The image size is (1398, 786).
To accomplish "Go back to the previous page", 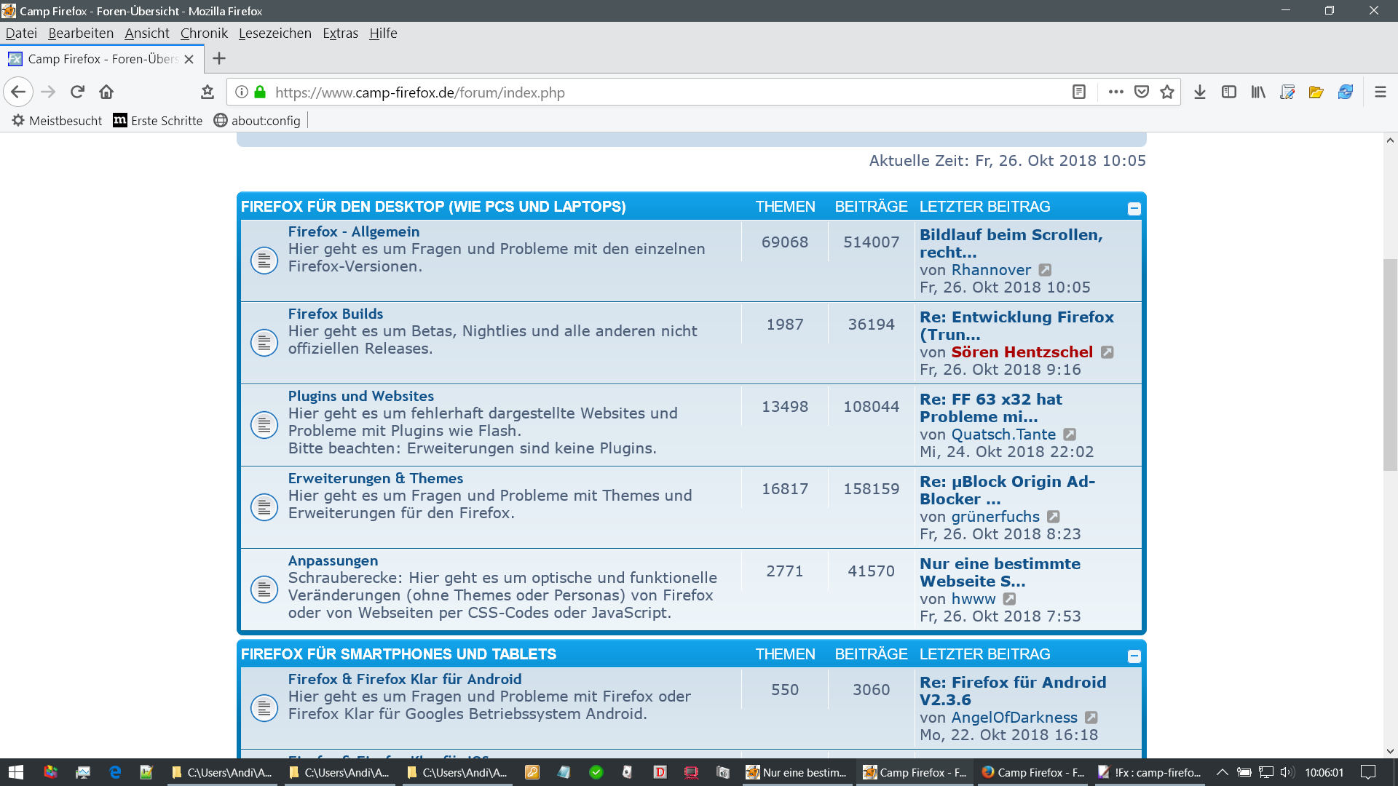I will (x=18, y=92).
